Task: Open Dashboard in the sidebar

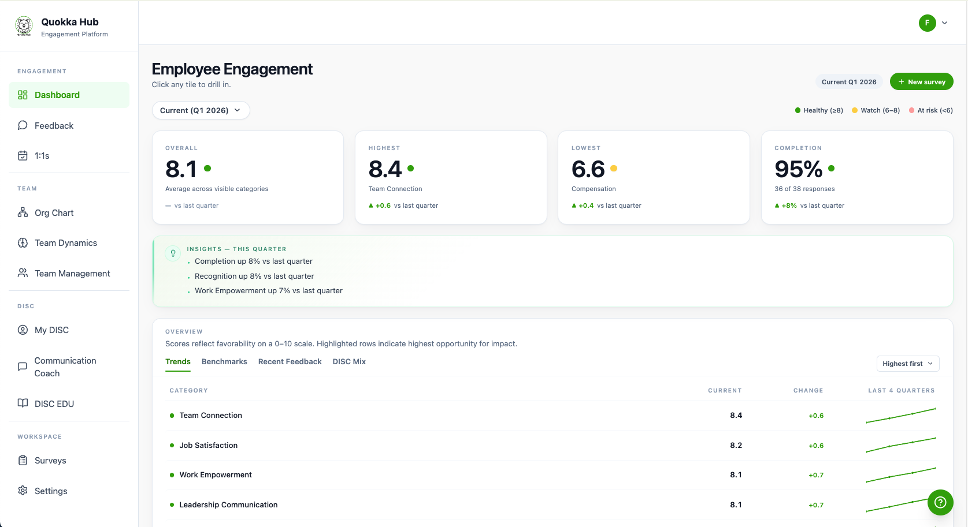Action: click(x=69, y=95)
